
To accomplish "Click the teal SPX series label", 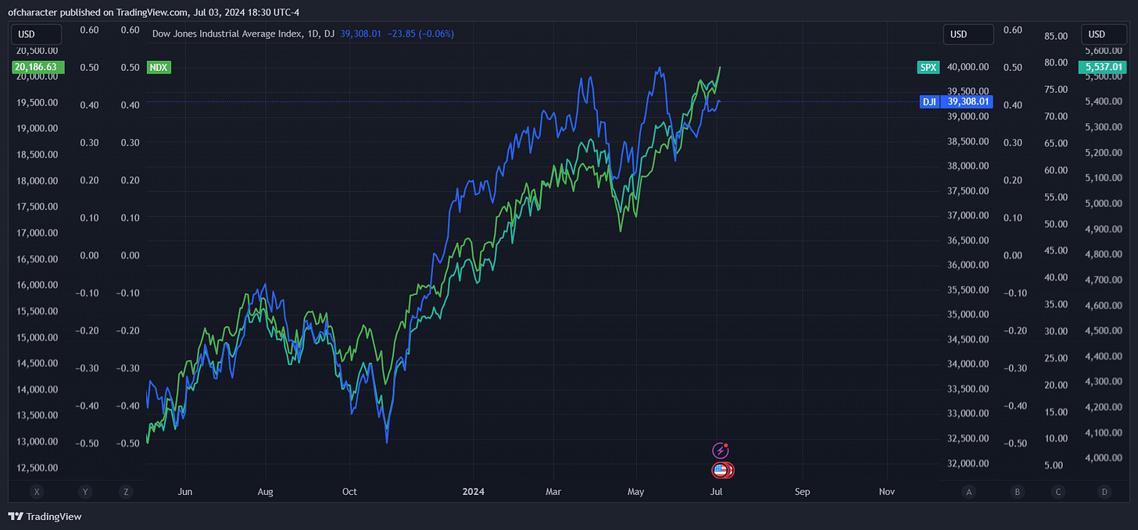I will tap(928, 68).
